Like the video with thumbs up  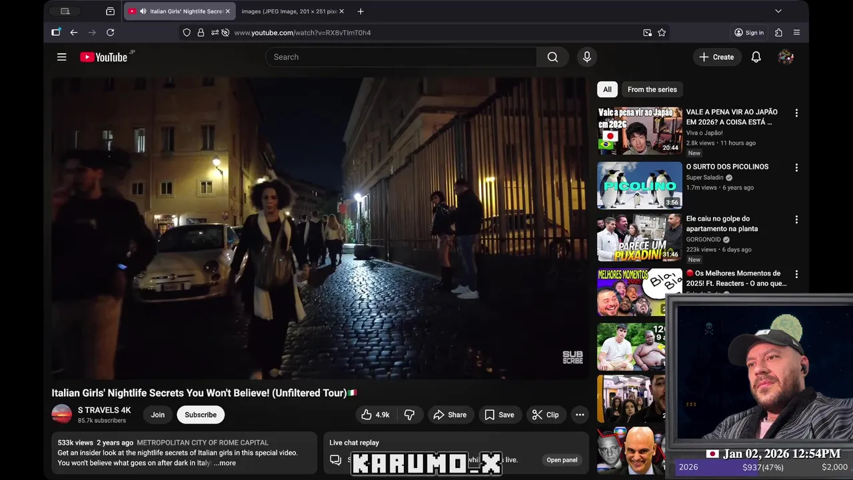(x=375, y=415)
